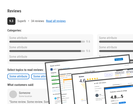
Task: Click the orange 5 star histogram bar
Action: [x=67, y=80]
